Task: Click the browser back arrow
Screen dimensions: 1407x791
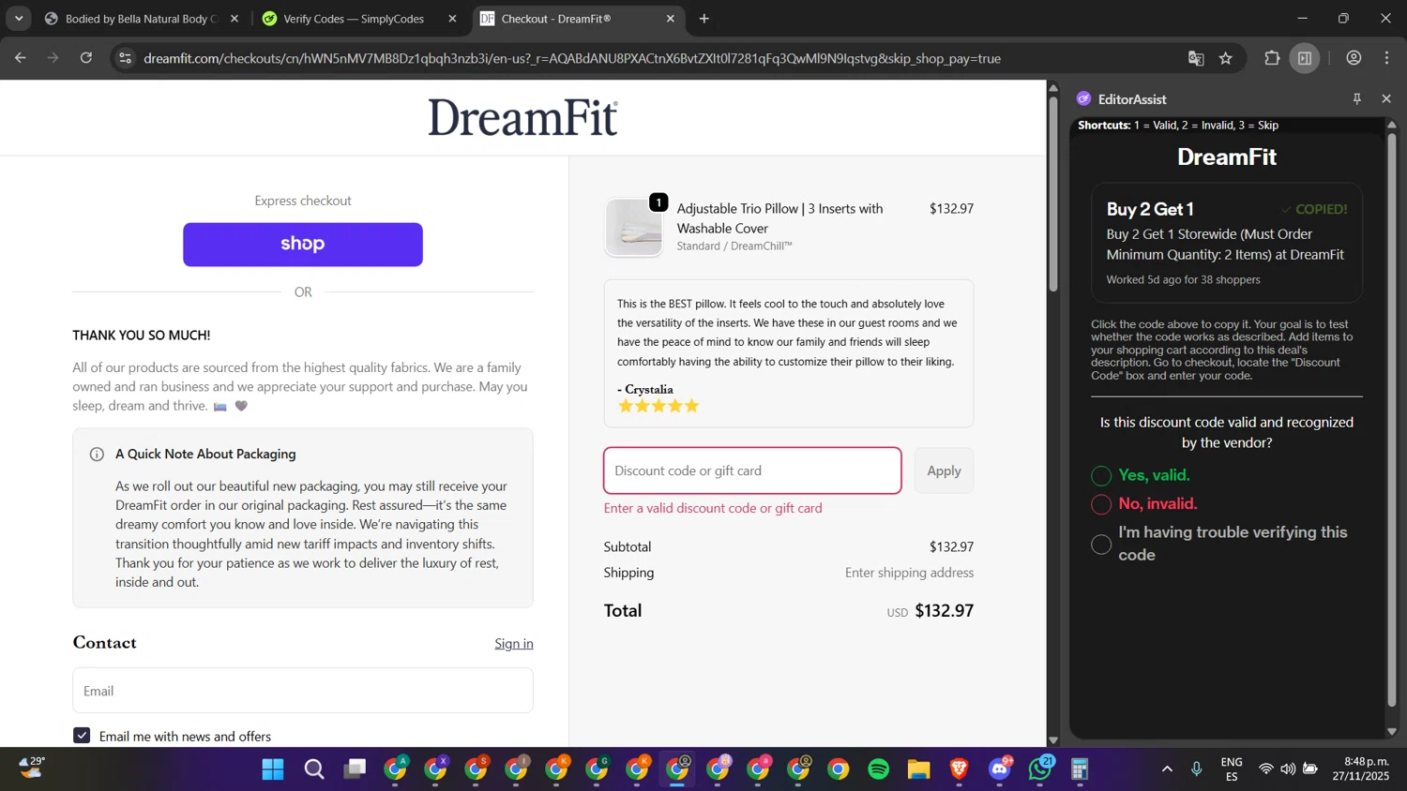Action: [x=21, y=58]
